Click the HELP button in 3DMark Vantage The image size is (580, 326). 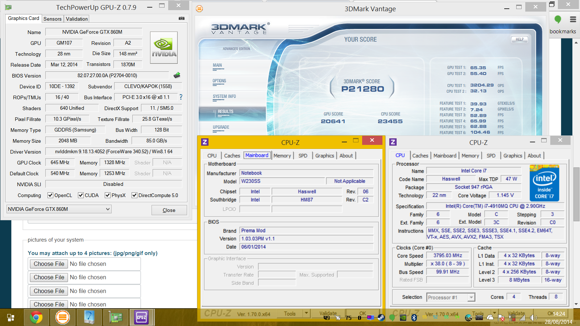(x=520, y=39)
